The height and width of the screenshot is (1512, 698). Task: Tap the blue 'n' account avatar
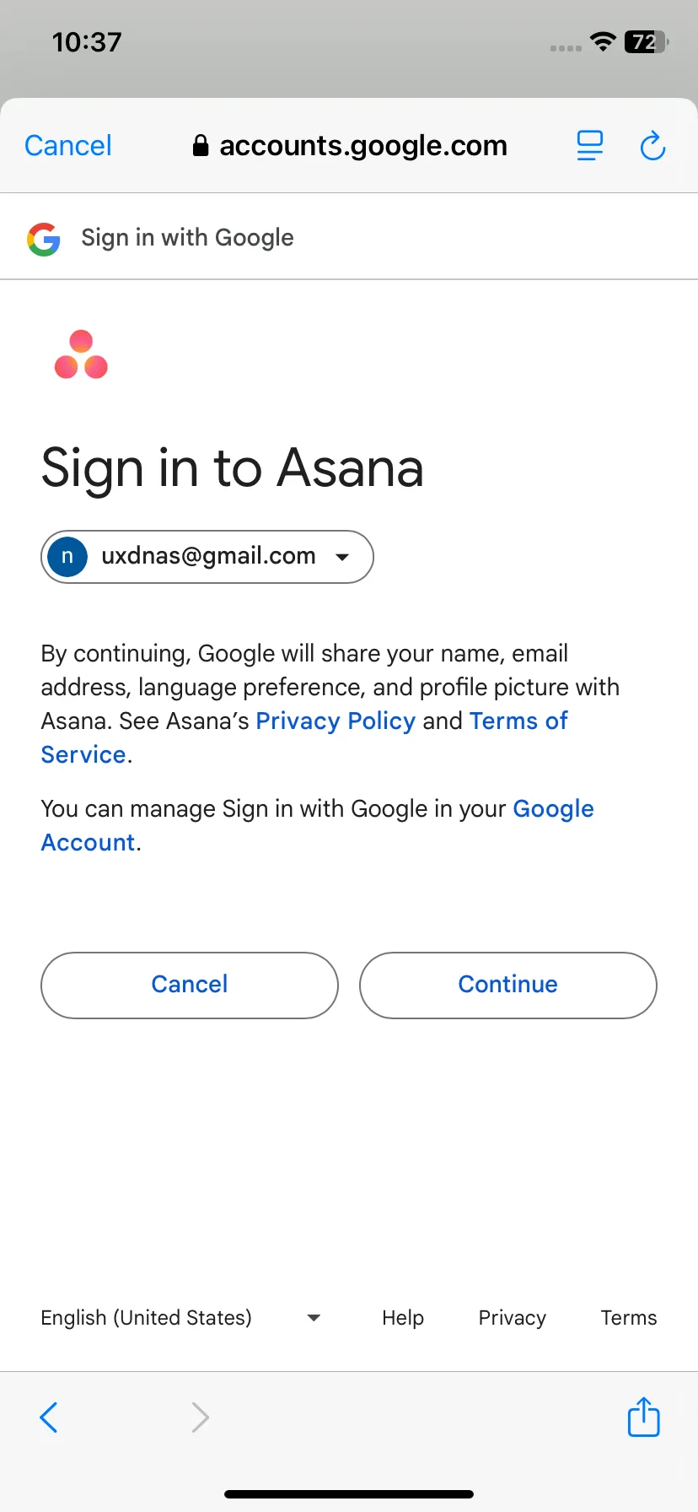click(x=67, y=557)
